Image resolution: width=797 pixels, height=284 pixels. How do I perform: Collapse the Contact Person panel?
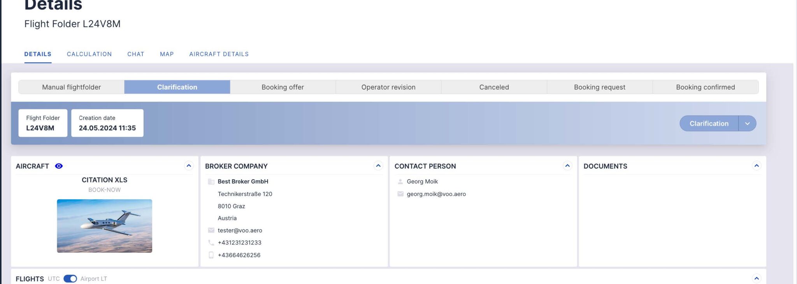click(567, 166)
